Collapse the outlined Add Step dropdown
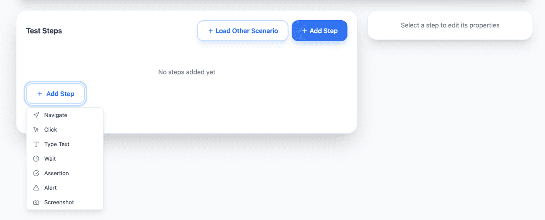The height and width of the screenshot is (220, 545). point(56,94)
